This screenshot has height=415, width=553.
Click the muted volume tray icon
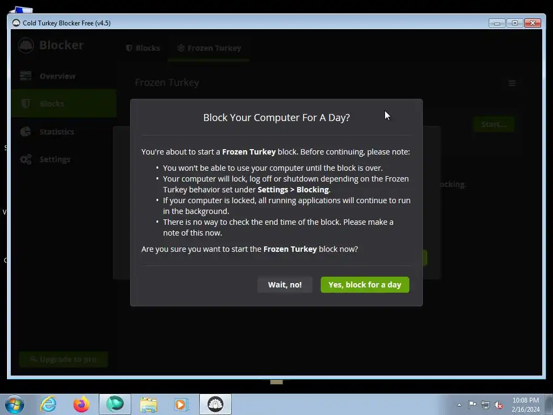[x=498, y=405]
